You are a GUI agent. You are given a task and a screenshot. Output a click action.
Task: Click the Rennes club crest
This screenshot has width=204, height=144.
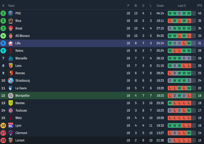pyautogui.click(x=11, y=73)
